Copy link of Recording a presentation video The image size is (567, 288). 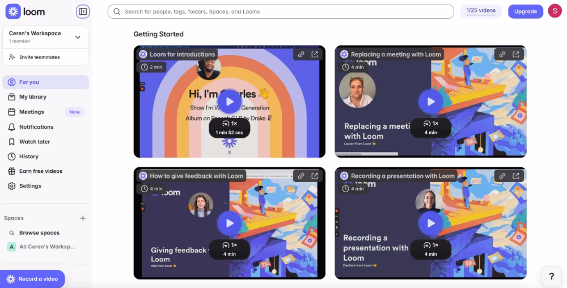tap(502, 176)
